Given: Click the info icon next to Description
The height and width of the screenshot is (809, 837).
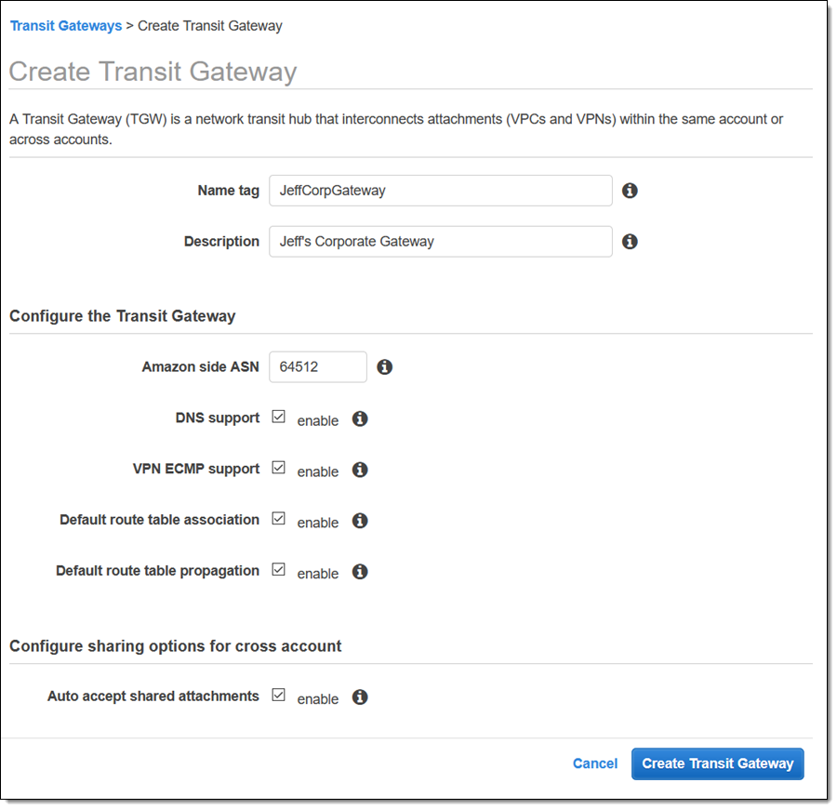Looking at the screenshot, I should (630, 242).
